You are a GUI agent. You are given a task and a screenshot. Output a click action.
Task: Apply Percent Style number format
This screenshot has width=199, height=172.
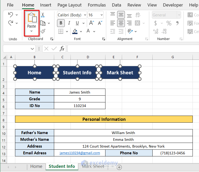click(169, 23)
